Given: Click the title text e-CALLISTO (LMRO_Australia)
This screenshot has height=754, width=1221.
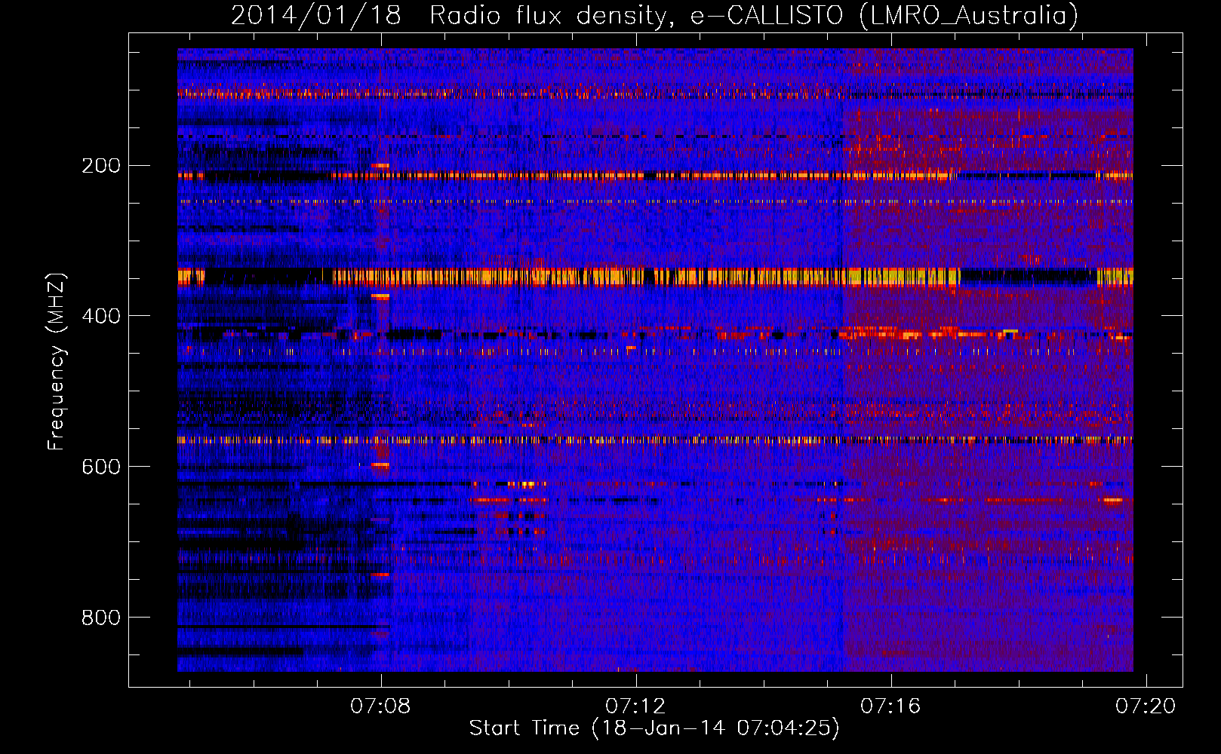Looking at the screenshot, I should [x=884, y=15].
